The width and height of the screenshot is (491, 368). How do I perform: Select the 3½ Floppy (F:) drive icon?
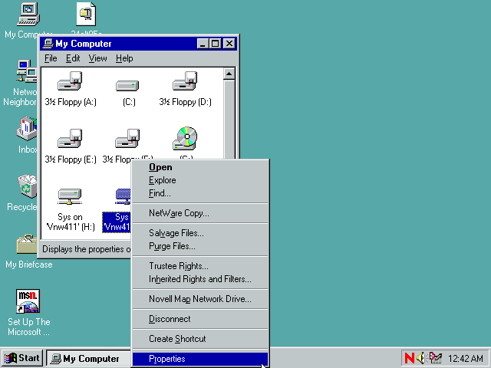[127, 139]
